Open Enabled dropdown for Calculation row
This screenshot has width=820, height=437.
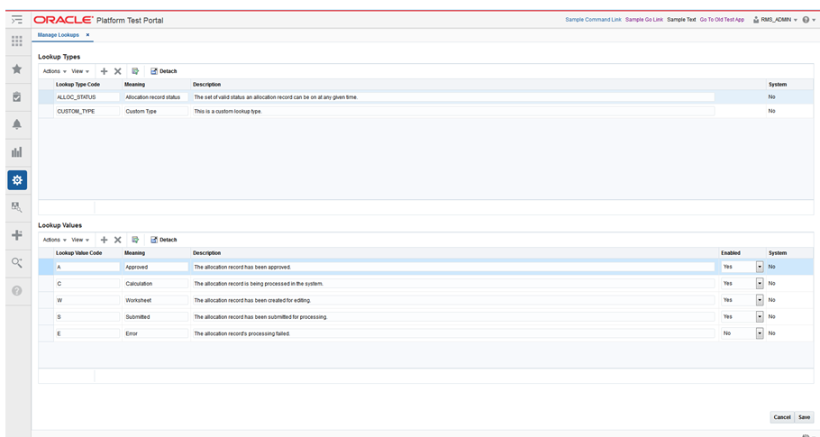(x=760, y=283)
